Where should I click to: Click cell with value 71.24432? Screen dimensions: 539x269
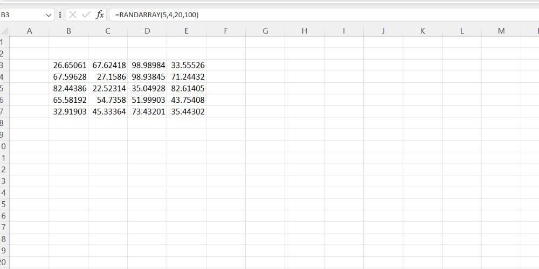tap(186, 77)
